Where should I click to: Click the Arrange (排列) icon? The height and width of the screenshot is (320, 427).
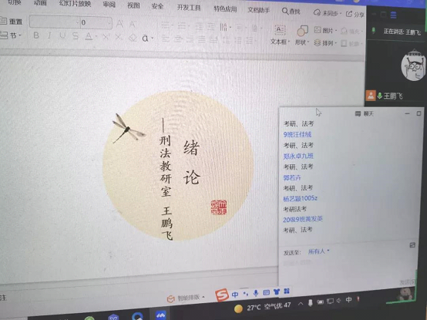[324, 42]
